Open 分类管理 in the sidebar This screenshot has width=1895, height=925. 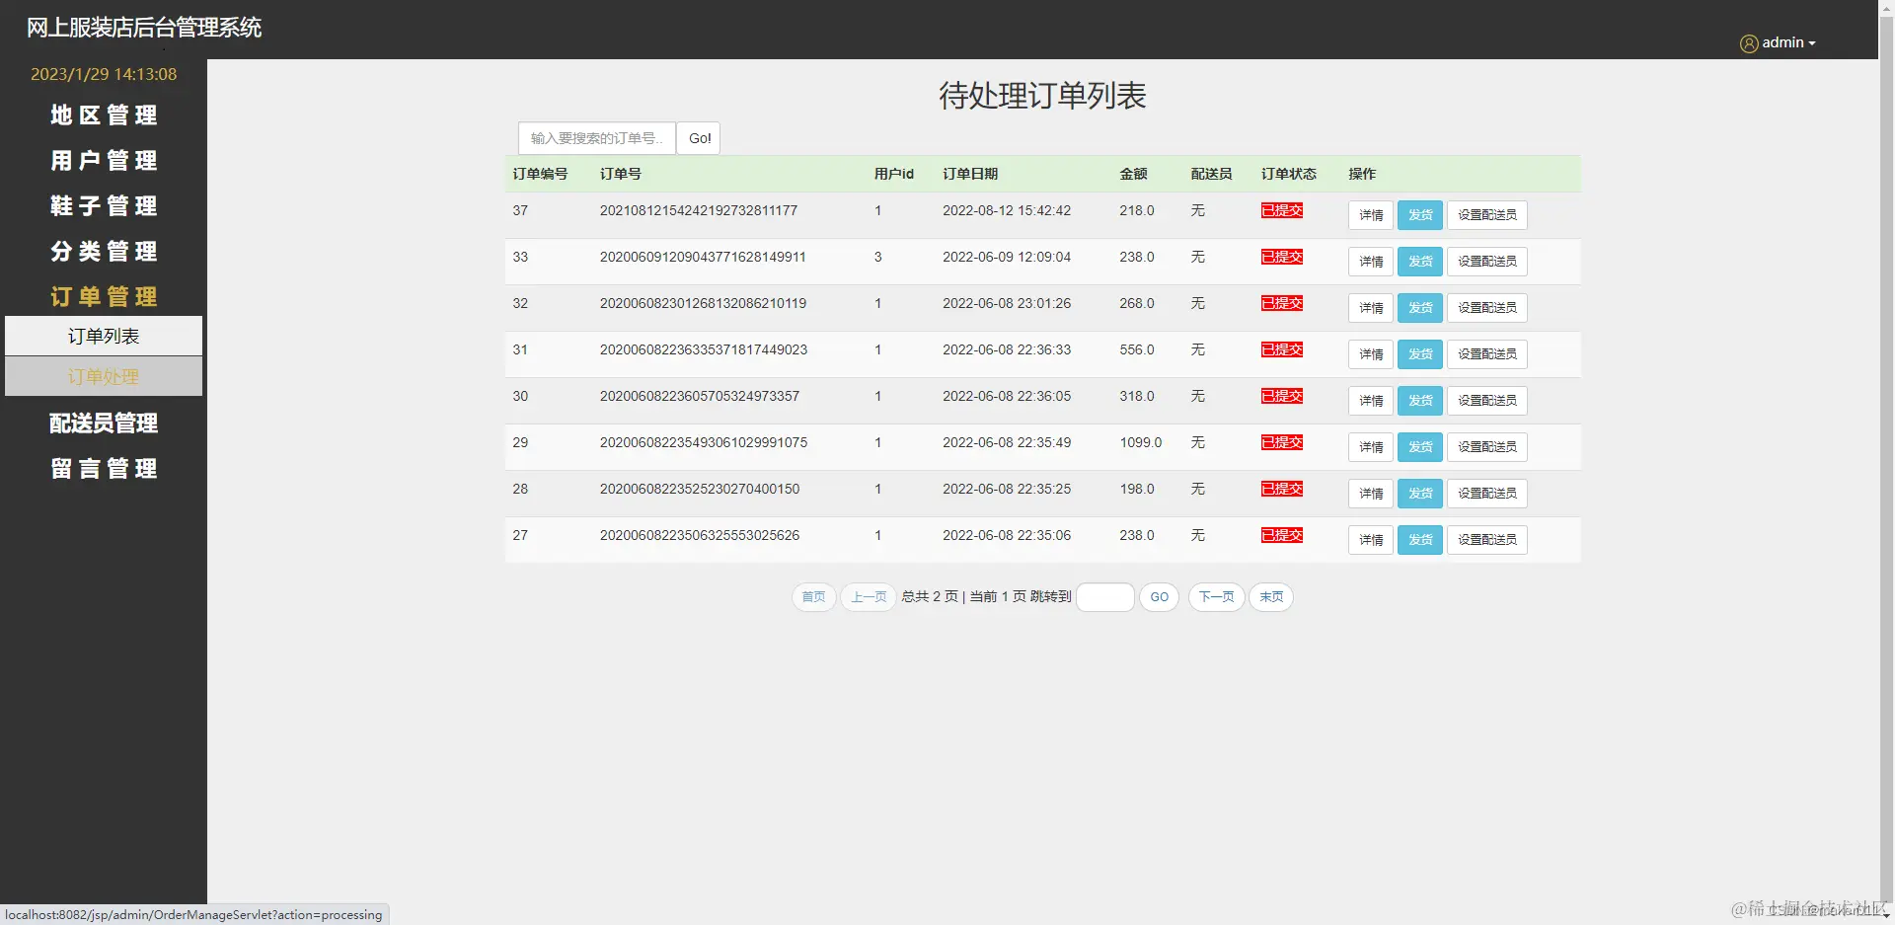[104, 252]
